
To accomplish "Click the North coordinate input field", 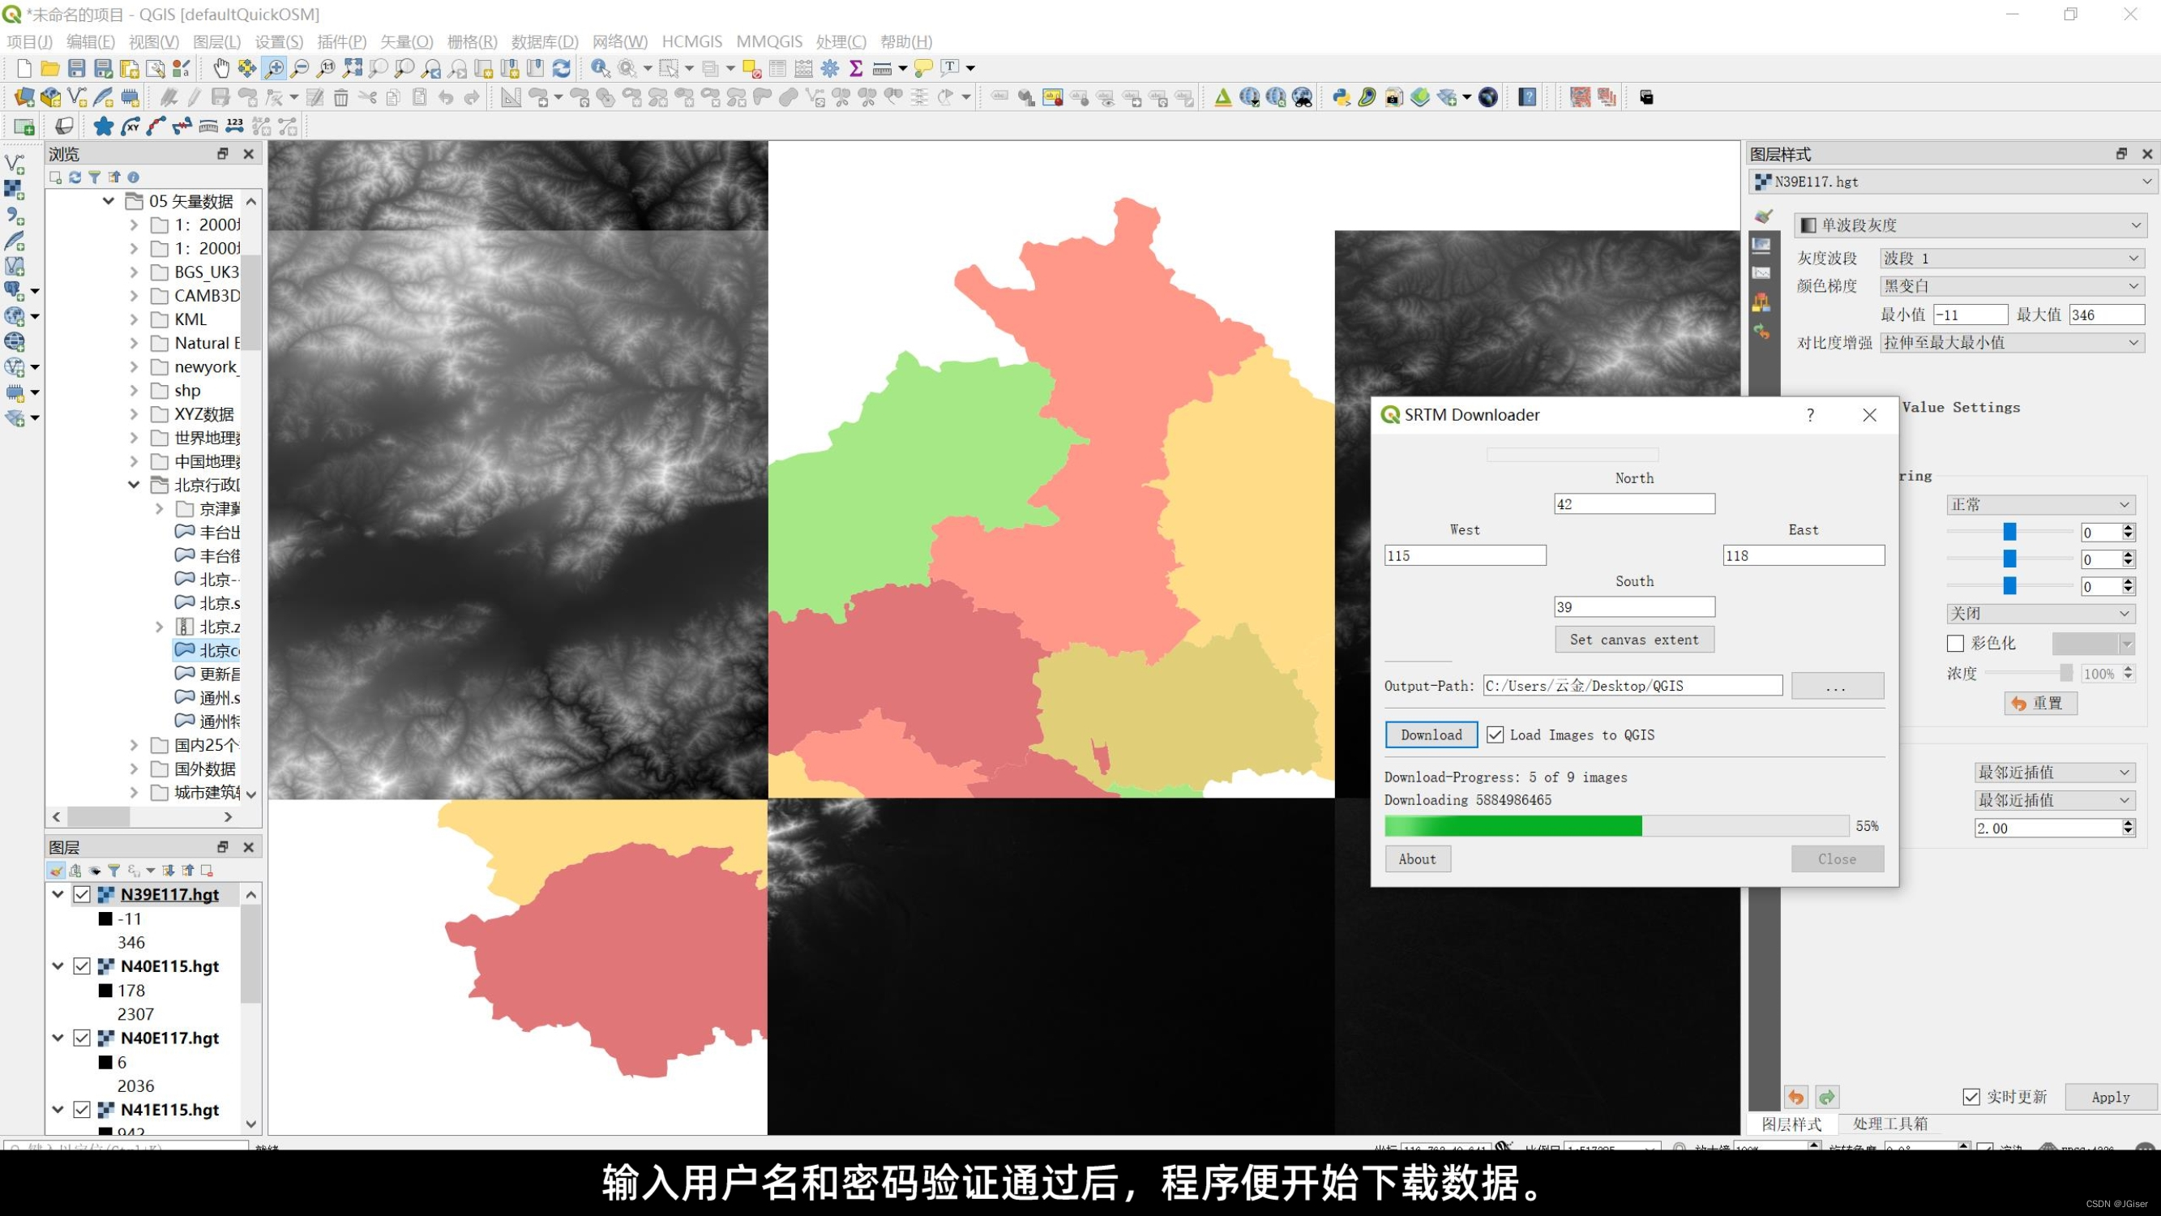I will click(x=1634, y=503).
